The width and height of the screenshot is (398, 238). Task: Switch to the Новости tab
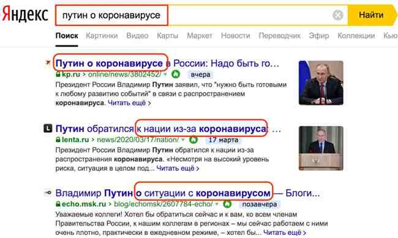236,35
